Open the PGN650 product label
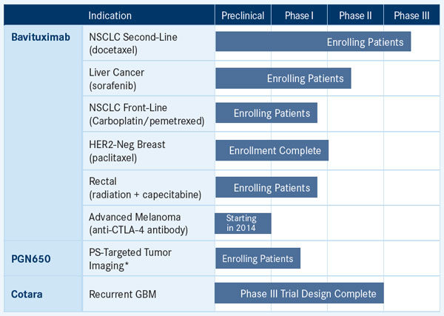This screenshot has height=316, width=444. tap(31, 259)
